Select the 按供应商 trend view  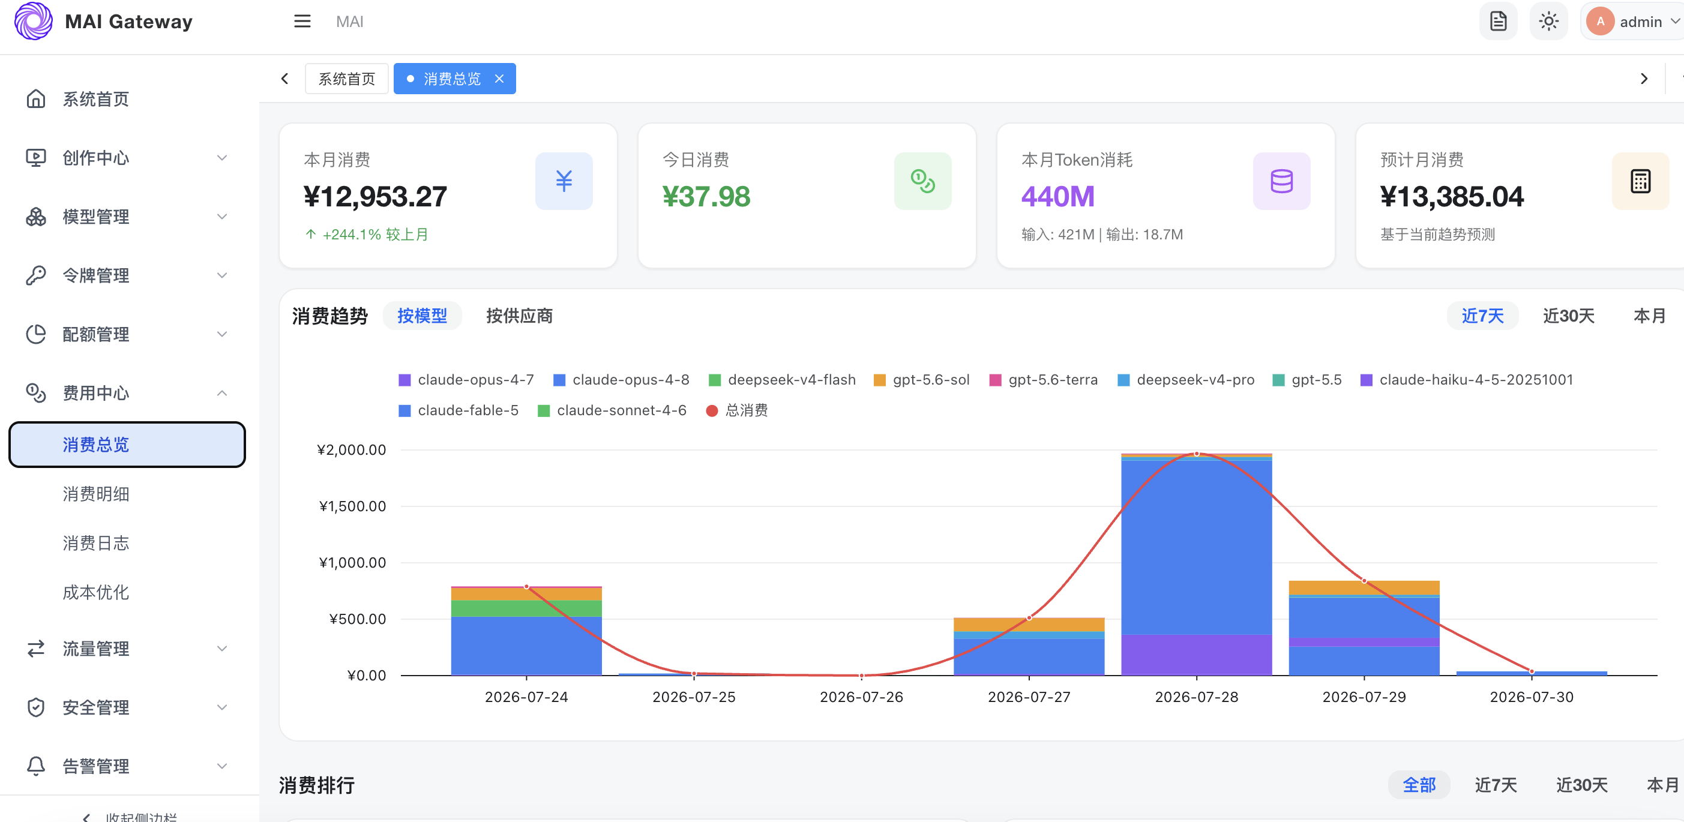point(519,316)
